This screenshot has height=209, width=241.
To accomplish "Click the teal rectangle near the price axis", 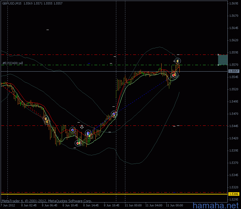I will pos(223,60).
